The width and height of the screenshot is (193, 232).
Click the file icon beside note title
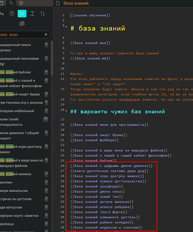[58, 3]
